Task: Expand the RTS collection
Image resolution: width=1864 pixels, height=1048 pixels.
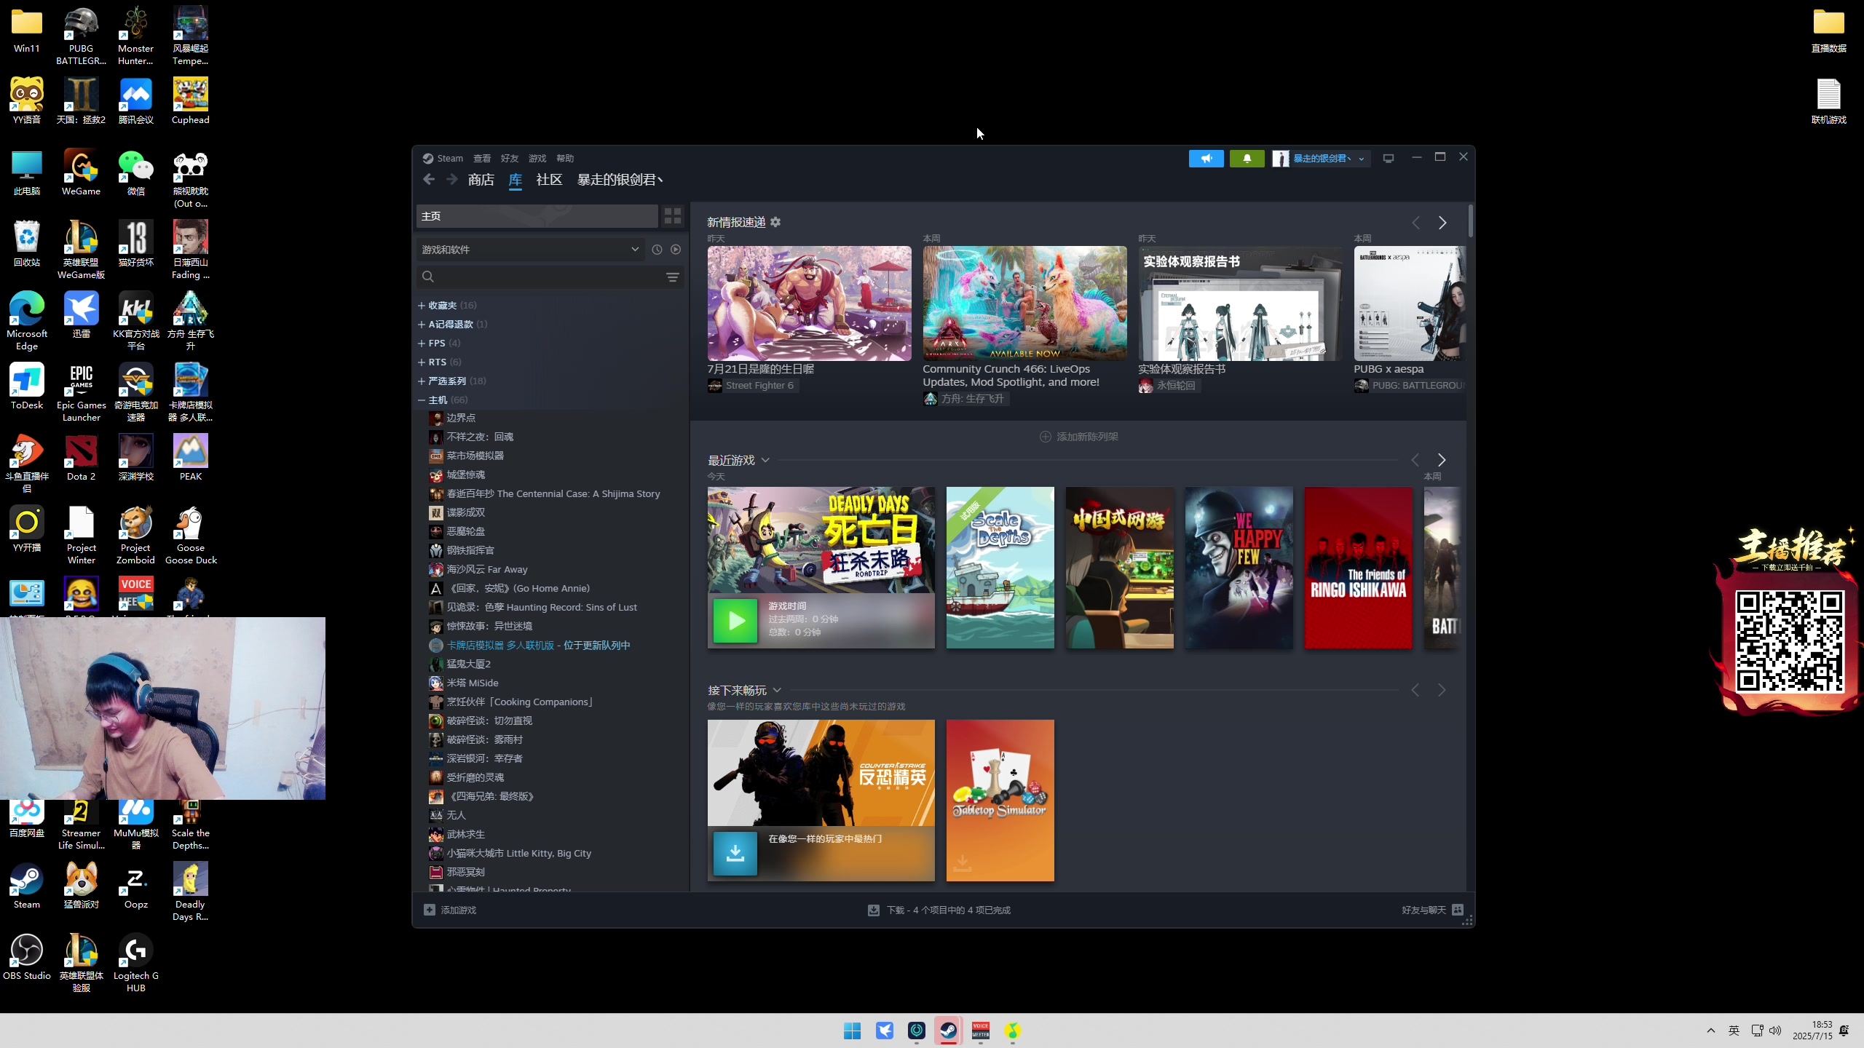Action: point(440,362)
